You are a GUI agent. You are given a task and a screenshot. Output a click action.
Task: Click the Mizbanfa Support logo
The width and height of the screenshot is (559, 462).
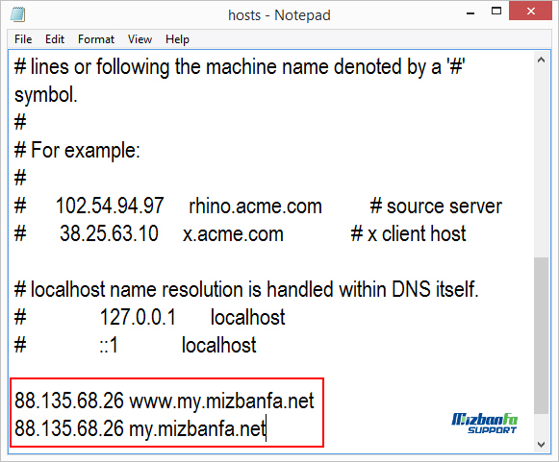coord(485,424)
